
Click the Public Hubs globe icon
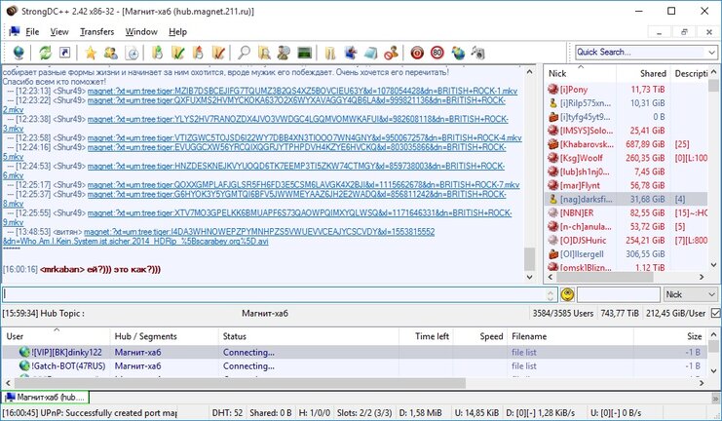click(x=17, y=53)
